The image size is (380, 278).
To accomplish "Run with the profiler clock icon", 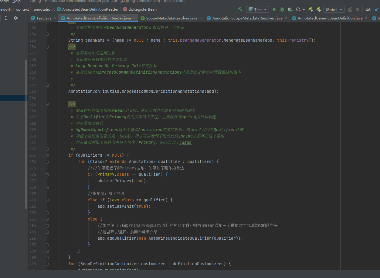I will click(x=298, y=9).
